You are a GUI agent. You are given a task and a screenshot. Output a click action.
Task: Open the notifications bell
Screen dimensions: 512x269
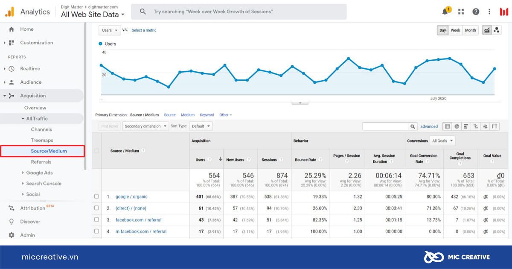click(x=445, y=12)
